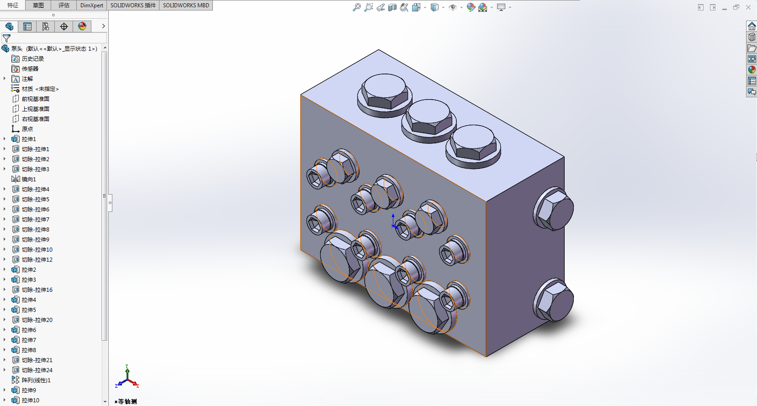Expand the 注解 folder in the tree
The image size is (757, 406).
pos(5,79)
